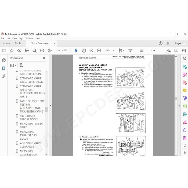Open Protect shield tool in right pane
188x188 pixels.
pyautogui.click(x=185, y=130)
